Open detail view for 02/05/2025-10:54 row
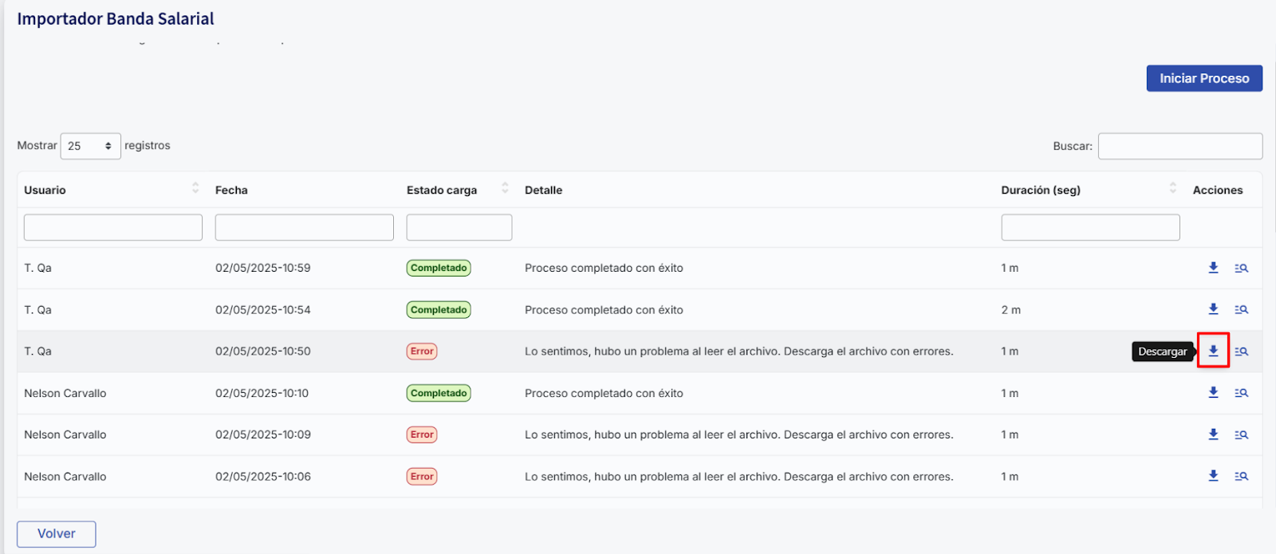The width and height of the screenshot is (1276, 554). coord(1241,309)
